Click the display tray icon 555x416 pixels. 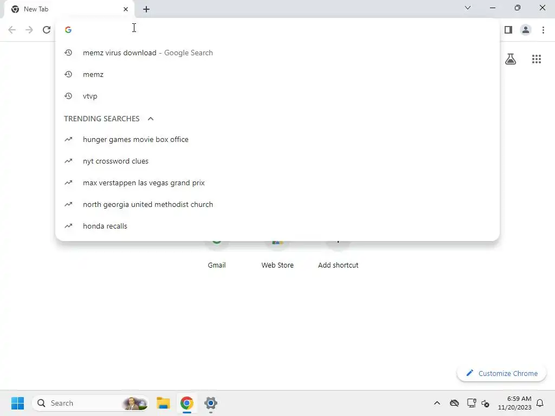tap(471, 403)
